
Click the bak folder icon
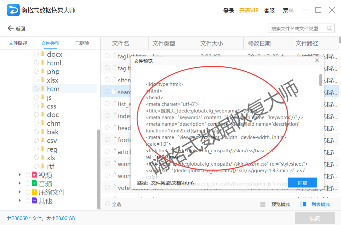tap(43, 132)
